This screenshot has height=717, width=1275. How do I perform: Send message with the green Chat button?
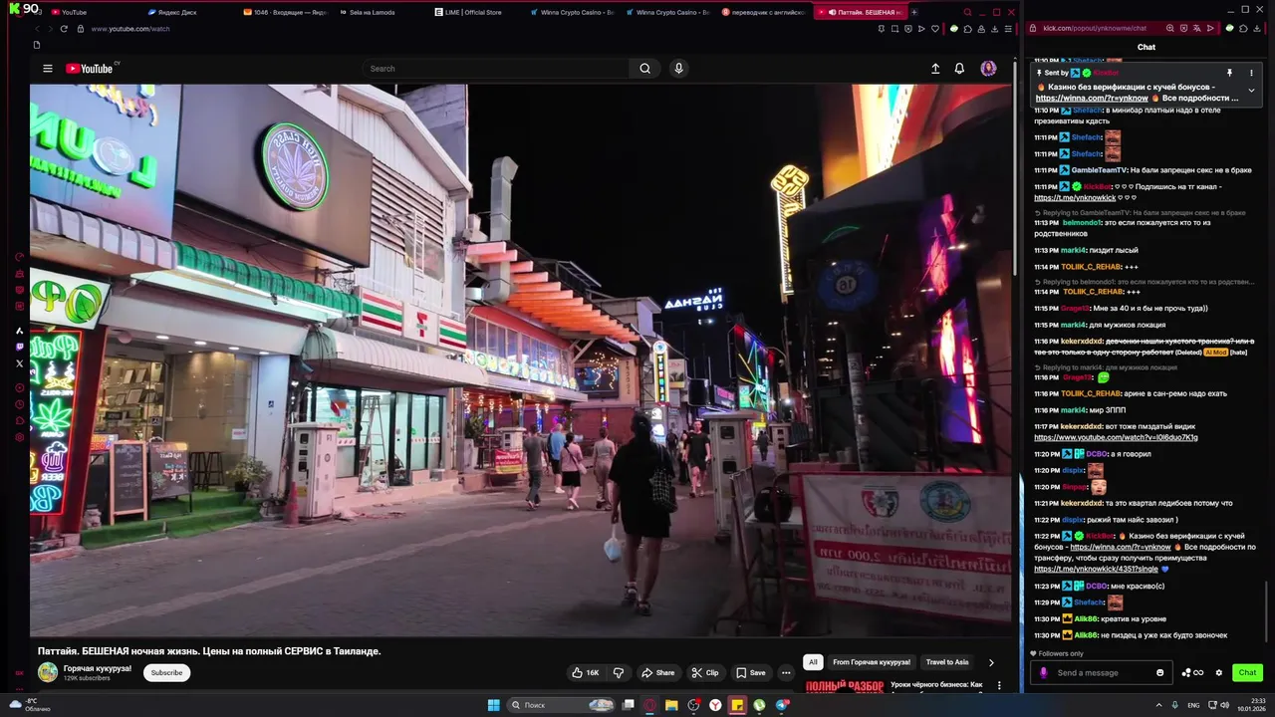click(x=1247, y=672)
